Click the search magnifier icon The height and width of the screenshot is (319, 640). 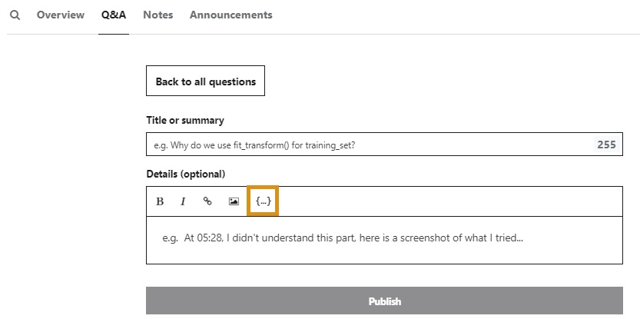click(x=15, y=15)
